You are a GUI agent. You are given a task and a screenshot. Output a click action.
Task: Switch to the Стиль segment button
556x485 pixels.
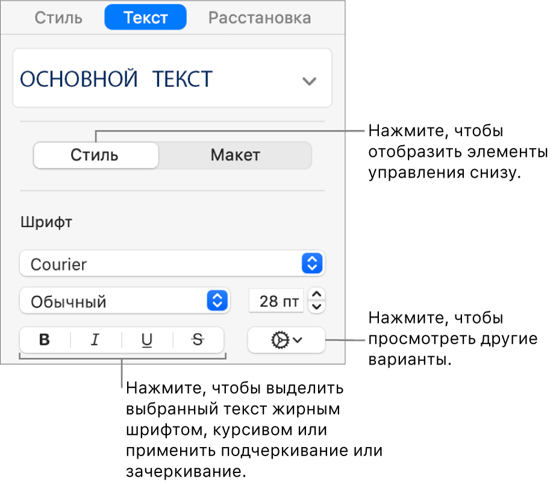[95, 155]
